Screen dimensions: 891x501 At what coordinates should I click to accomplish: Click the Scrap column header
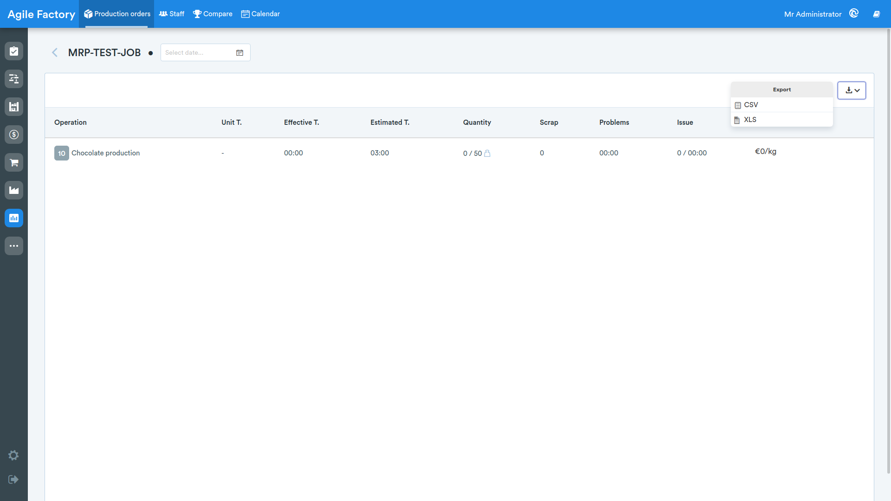[549, 122]
